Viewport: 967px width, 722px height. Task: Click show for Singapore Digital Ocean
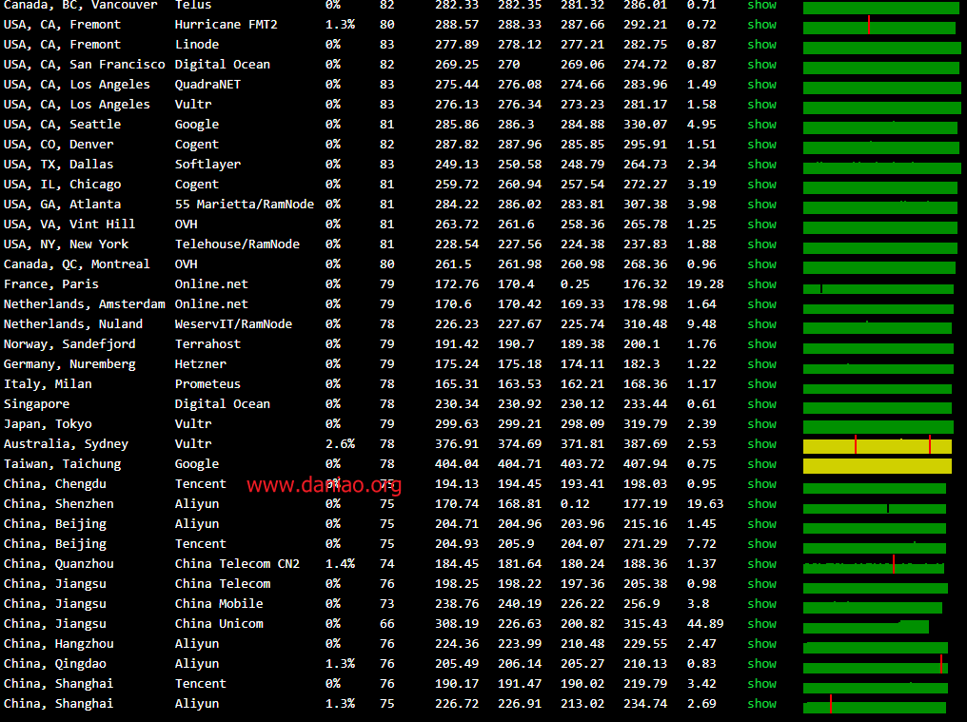[x=761, y=404]
